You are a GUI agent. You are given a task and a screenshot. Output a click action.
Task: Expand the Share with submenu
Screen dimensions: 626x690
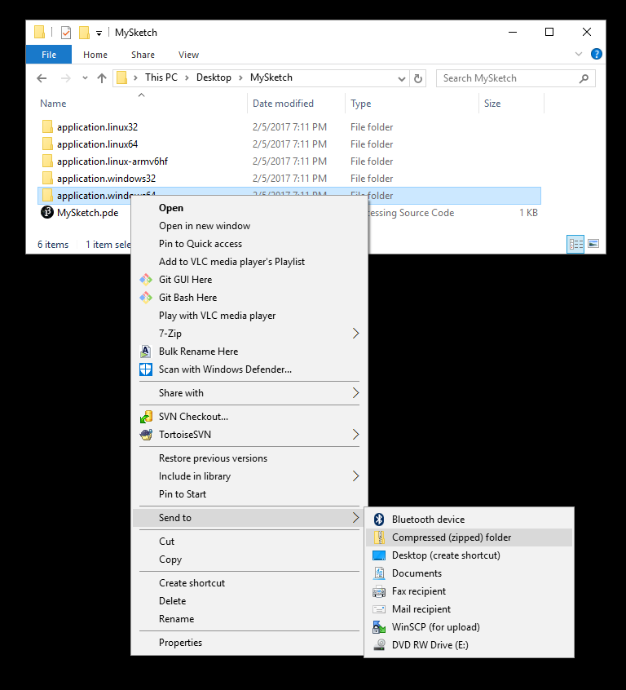356,393
